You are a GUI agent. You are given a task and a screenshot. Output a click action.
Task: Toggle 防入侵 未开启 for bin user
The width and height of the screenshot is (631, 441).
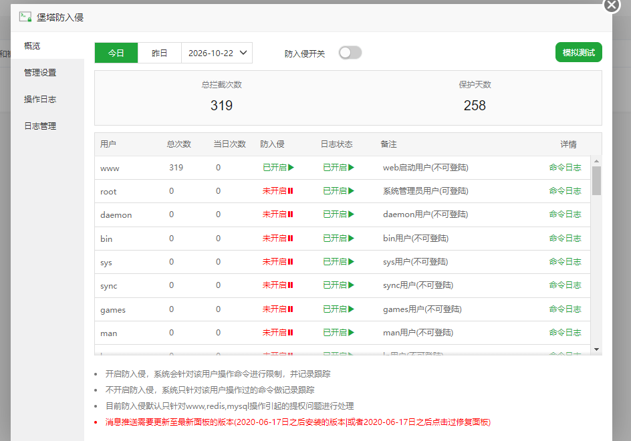tap(278, 238)
